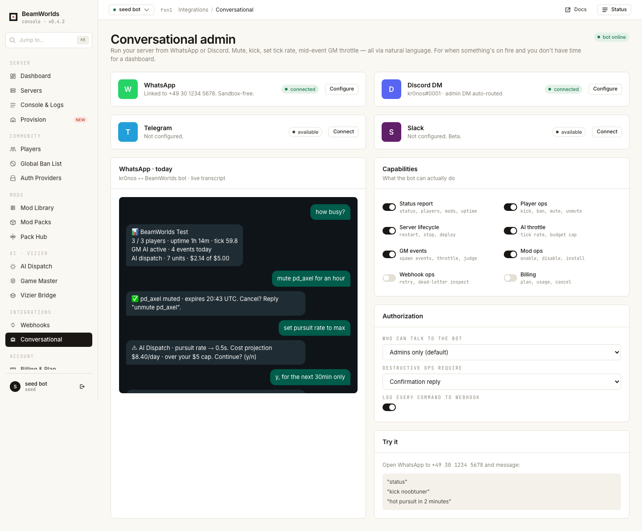Viewport: 642px width, 531px height.
Task: Click the Slack available status badge
Action: point(569,132)
